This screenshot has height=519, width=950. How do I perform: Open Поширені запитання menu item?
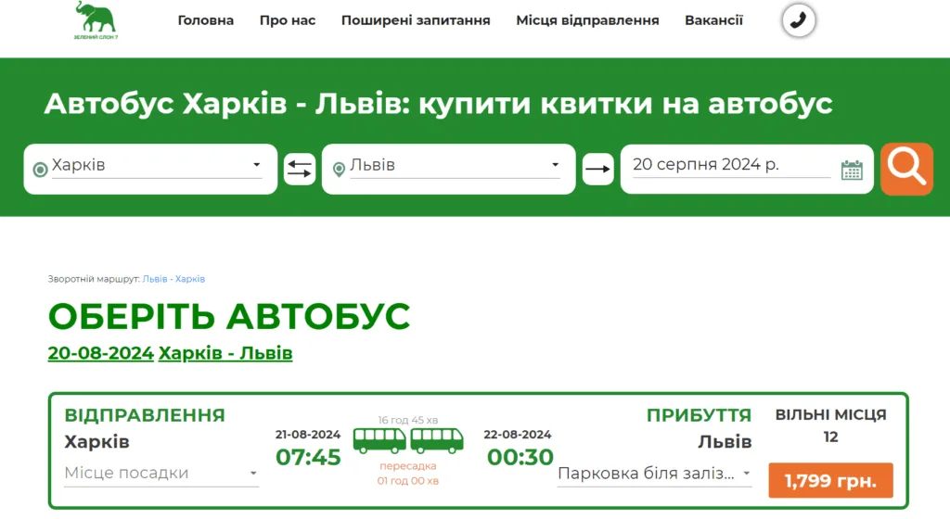416,20
